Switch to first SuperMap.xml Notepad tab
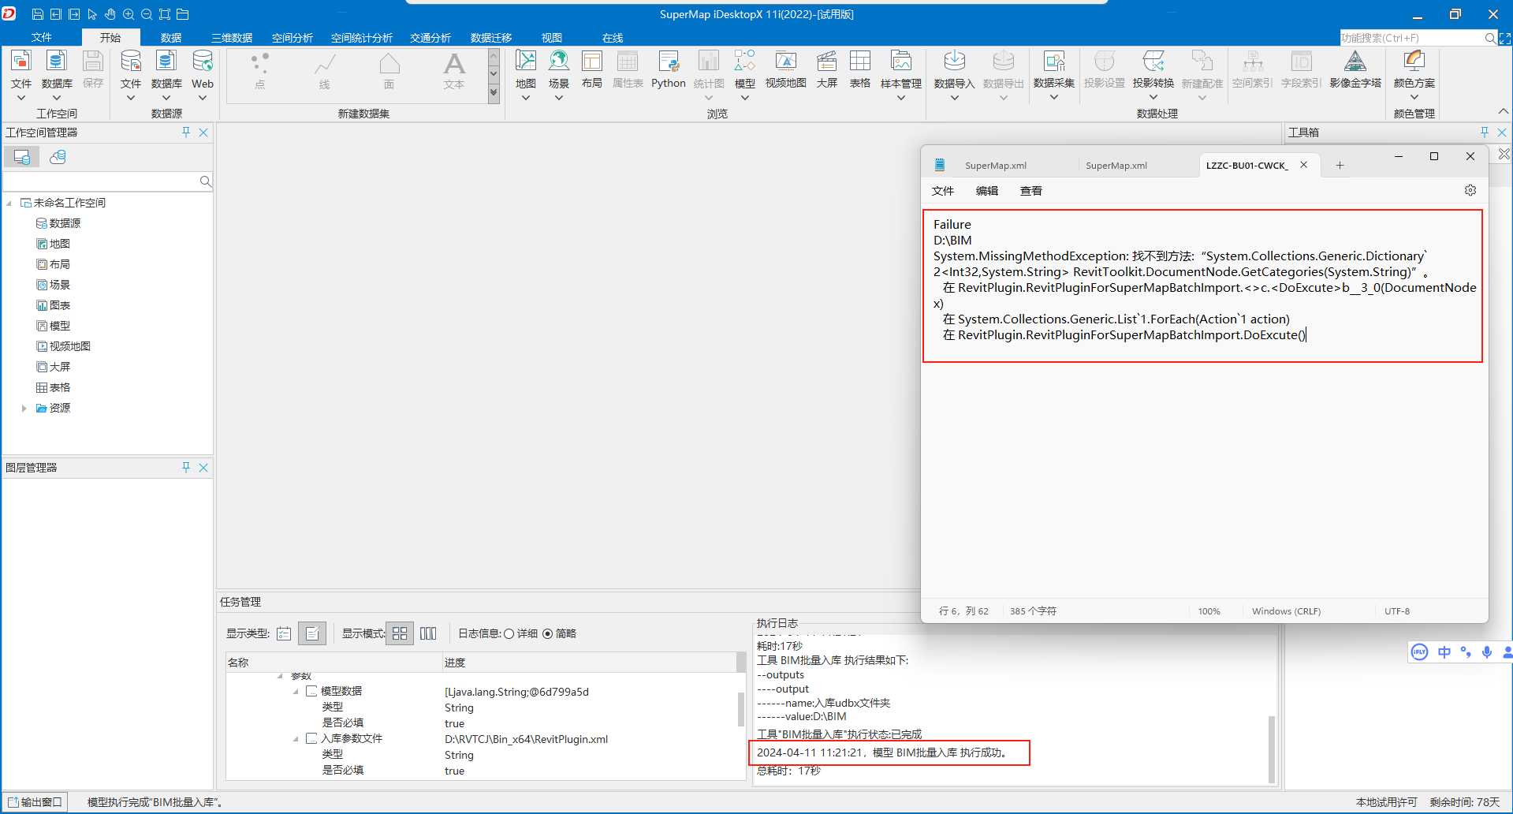The height and width of the screenshot is (814, 1513). (996, 166)
